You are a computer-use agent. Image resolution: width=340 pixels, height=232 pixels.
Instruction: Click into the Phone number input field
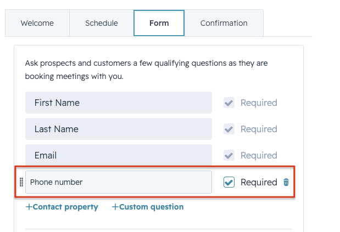point(119,182)
